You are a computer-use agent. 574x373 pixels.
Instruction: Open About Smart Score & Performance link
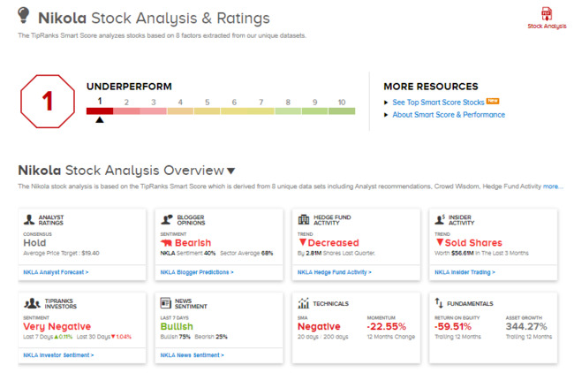[449, 115]
